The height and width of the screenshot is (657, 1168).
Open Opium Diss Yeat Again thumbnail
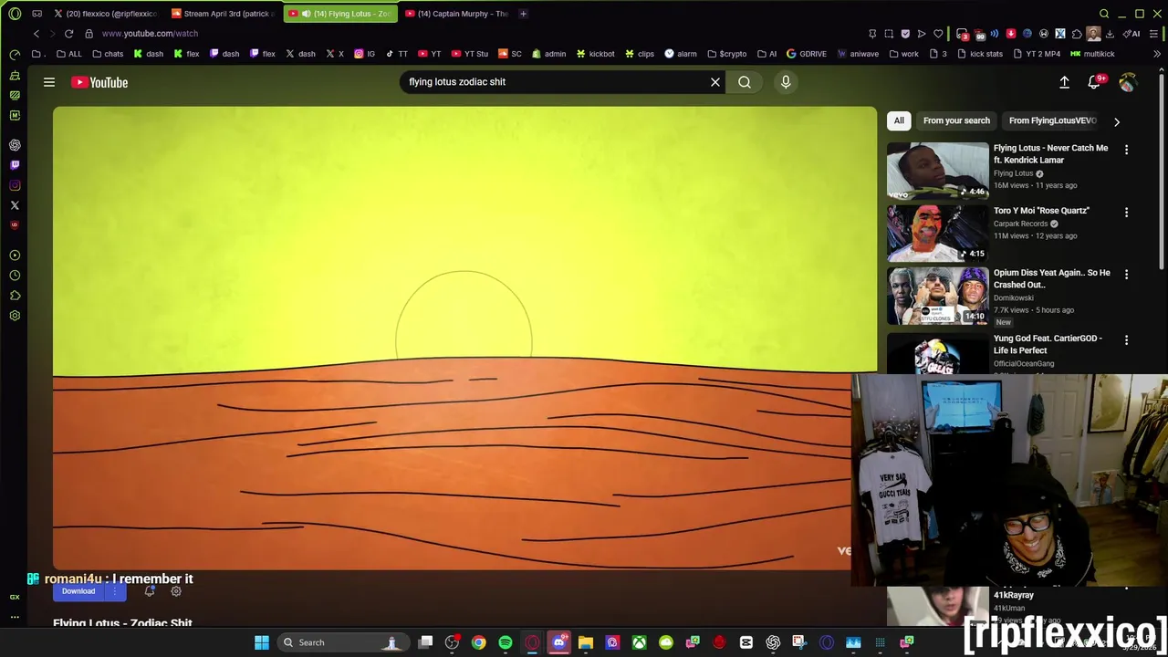click(937, 296)
